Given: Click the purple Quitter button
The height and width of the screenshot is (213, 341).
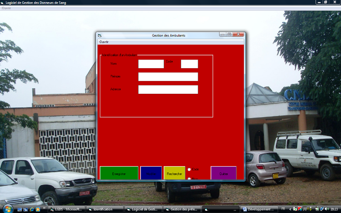Looking at the screenshot, I should tap(223, 173).
